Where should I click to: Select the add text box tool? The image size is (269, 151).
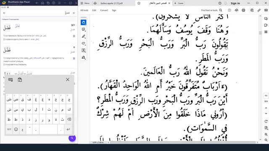(84, 50)
